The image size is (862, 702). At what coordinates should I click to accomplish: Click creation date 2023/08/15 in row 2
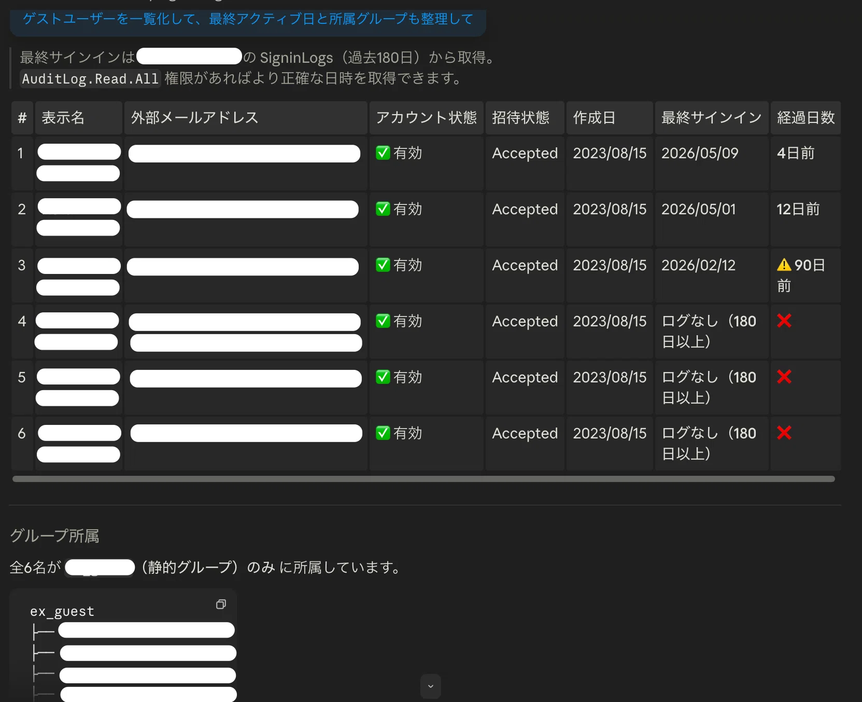(610, 209)
